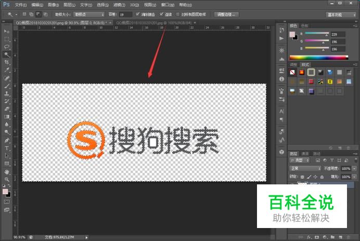Click the 容差 tolerance input field
The width and height of the screenshot is (360, 241).
tap(125, 15)
